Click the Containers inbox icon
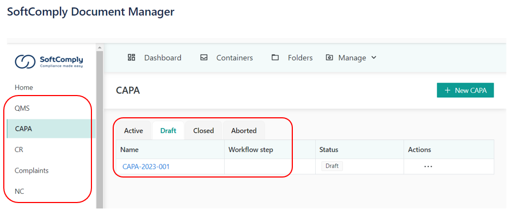This screenshot has width=516, height=215. point(204,58)
